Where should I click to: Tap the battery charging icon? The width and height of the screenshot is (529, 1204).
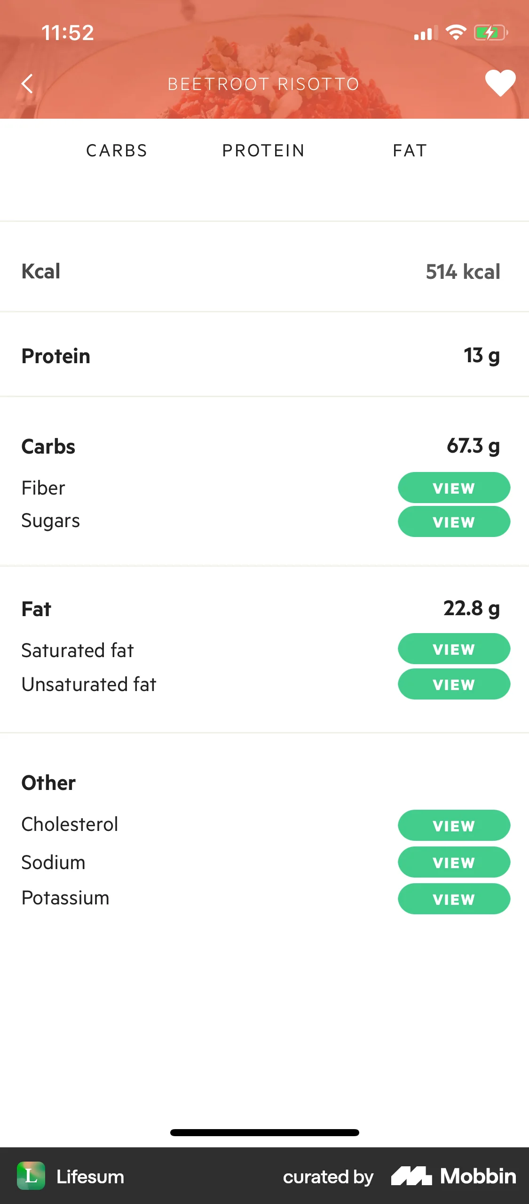click(490, 33)
